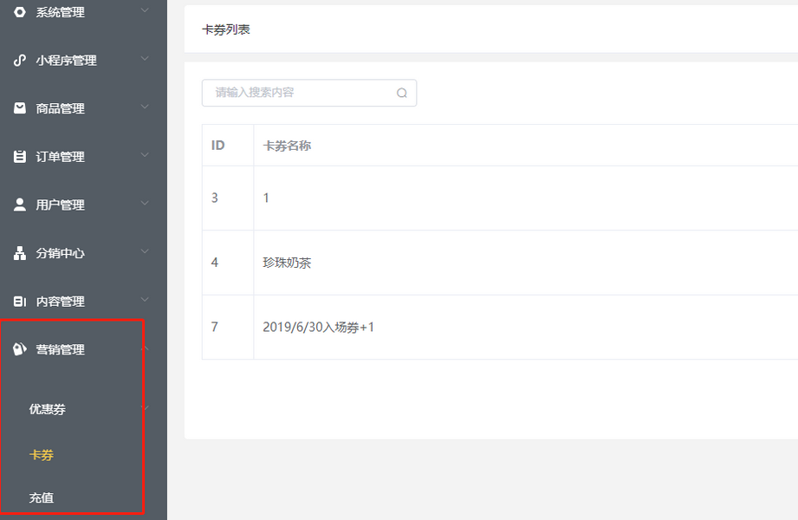Click the 订单管理 clipboard icon
Screen dimensions: 798x520
19,156
